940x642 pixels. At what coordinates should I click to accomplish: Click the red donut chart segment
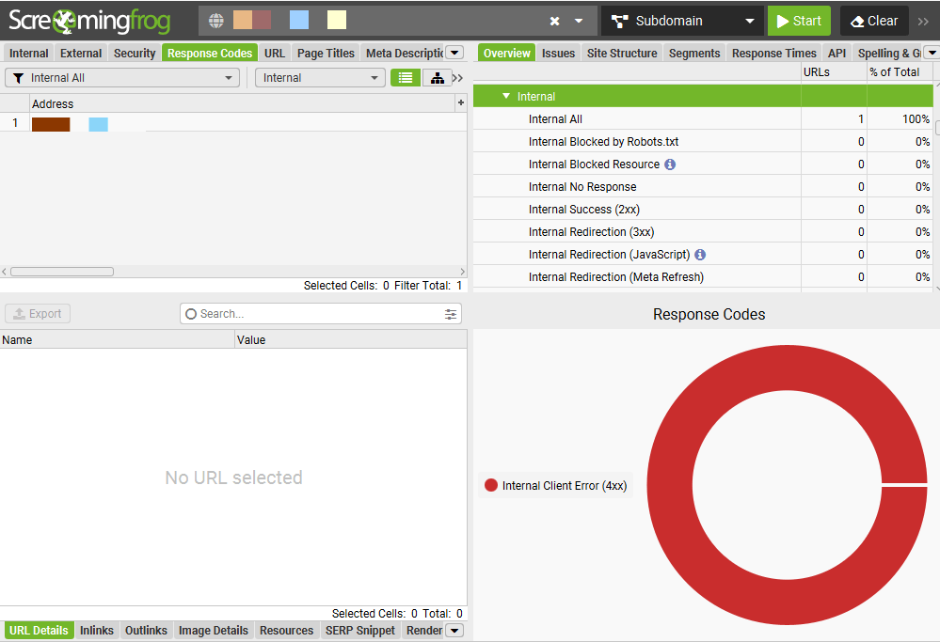[x=672, y=485]
